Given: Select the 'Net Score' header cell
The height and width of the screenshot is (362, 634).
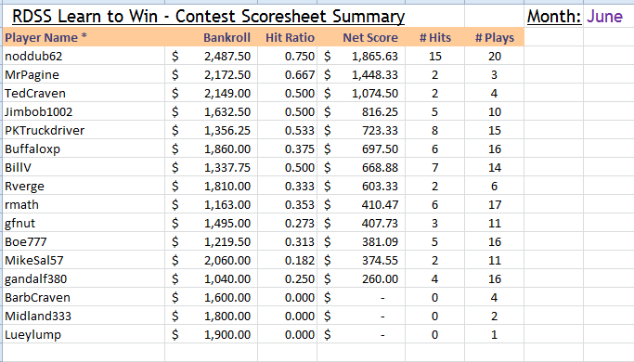Looking at the screenshot, I should coord(361,37).
